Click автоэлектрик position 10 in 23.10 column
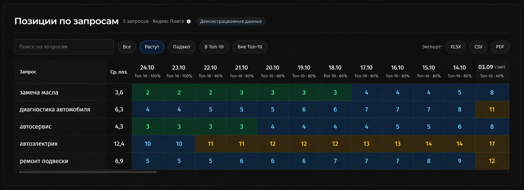This screenshot has width=524, height=190. coord(179,144)
